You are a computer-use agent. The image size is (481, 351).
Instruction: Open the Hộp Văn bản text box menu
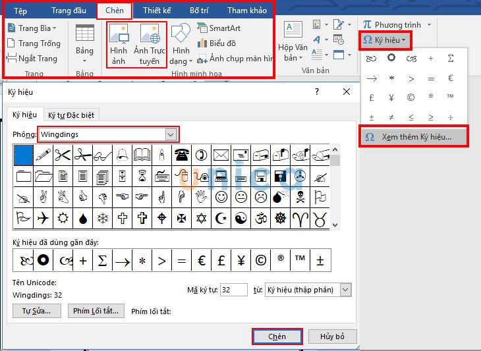[293, 41]
